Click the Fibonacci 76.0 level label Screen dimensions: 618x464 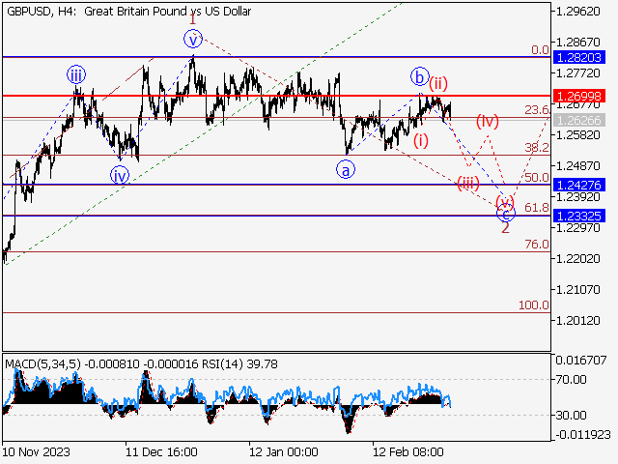(537, 245)
